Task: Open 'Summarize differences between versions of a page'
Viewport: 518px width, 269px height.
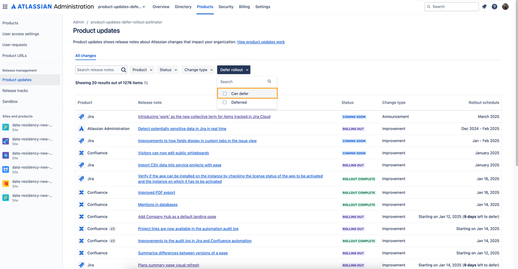Action: tap(183, 253)
